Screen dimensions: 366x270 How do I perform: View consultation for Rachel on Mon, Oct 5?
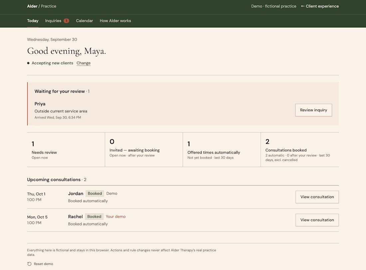click(x=317, y=220)
